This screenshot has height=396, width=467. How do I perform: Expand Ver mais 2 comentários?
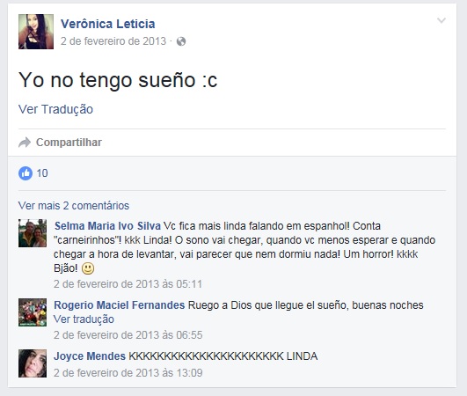tap(74, 206)
